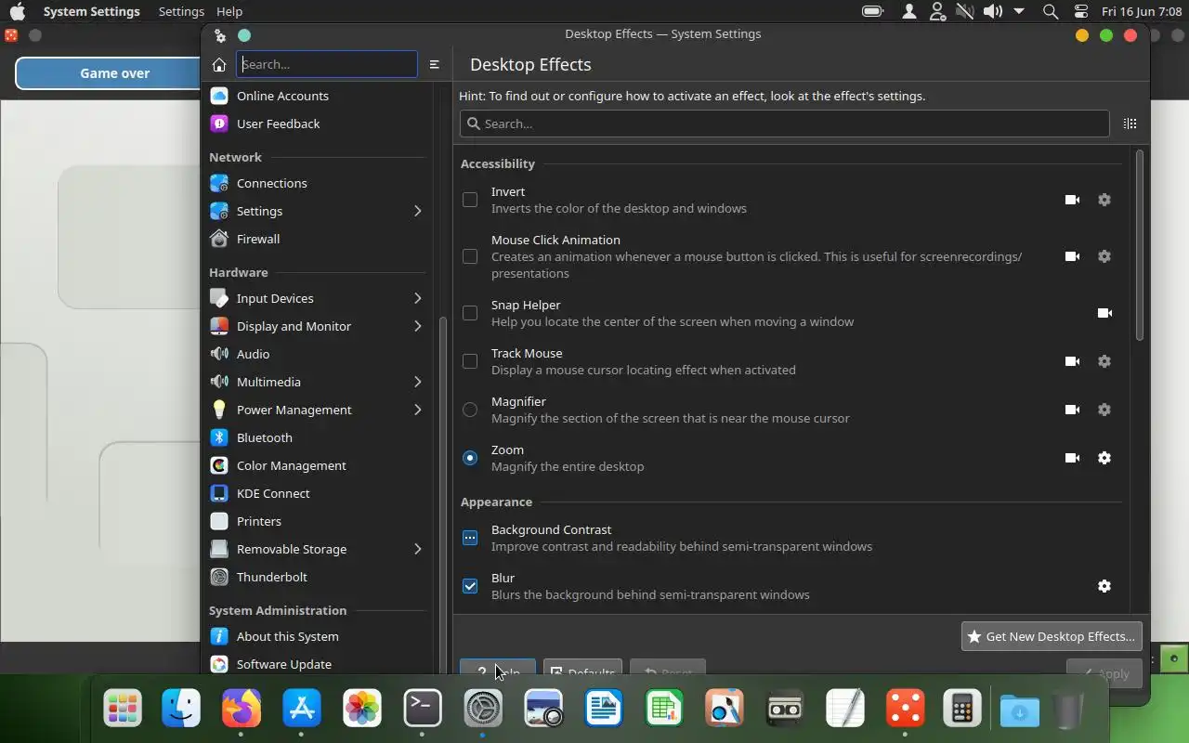Open Finder file manager in dock
1189x743 pixels.
click(181, 710)
